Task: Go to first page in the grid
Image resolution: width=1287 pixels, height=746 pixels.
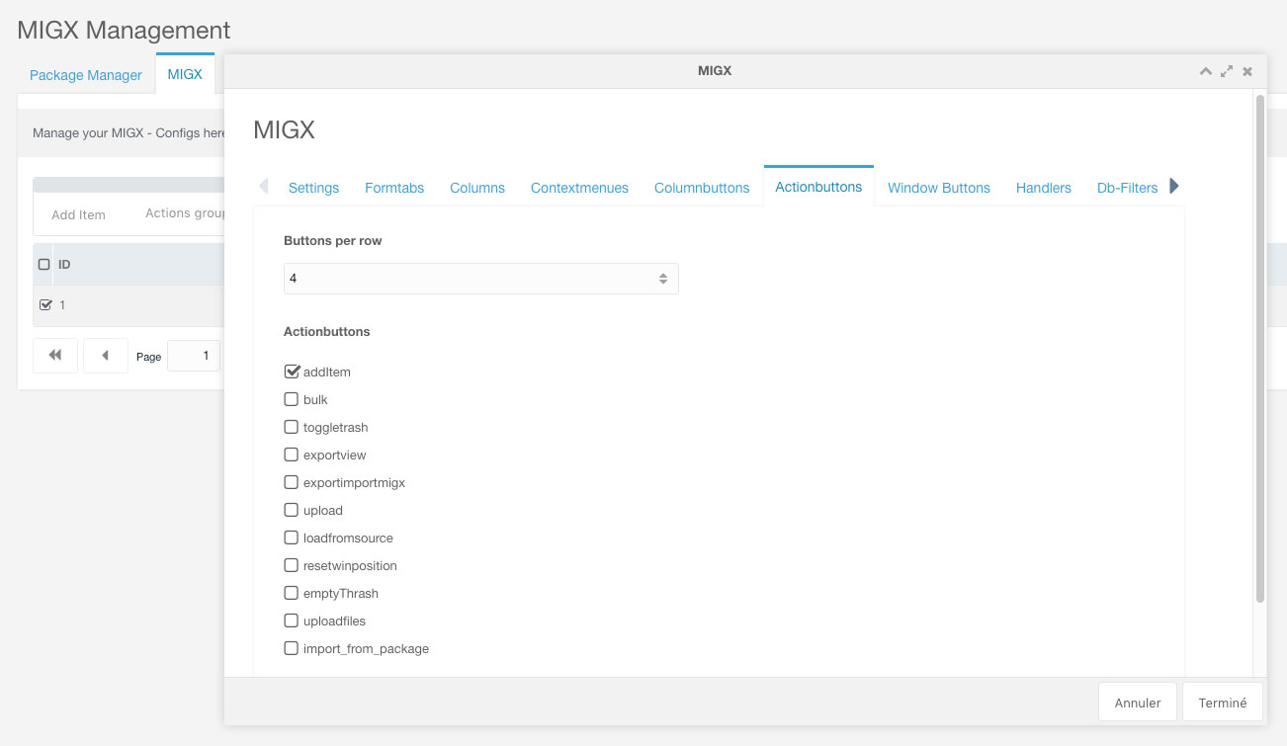Action: click(55, 356)
